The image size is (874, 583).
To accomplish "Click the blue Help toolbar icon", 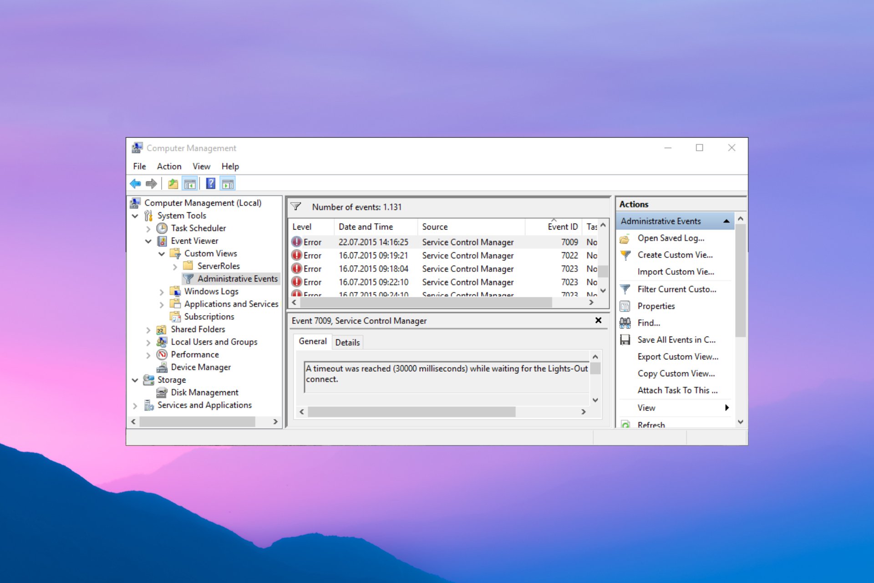I will point(210,184).
